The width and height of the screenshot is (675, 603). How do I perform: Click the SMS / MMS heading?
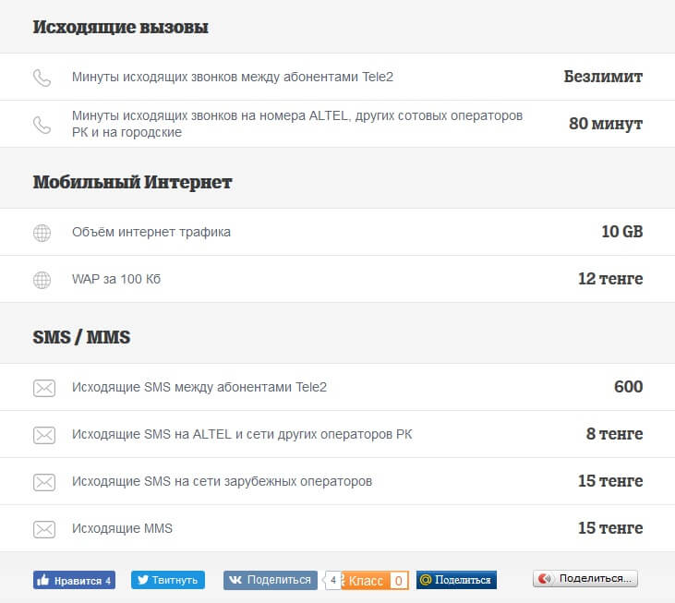point(81,337)
